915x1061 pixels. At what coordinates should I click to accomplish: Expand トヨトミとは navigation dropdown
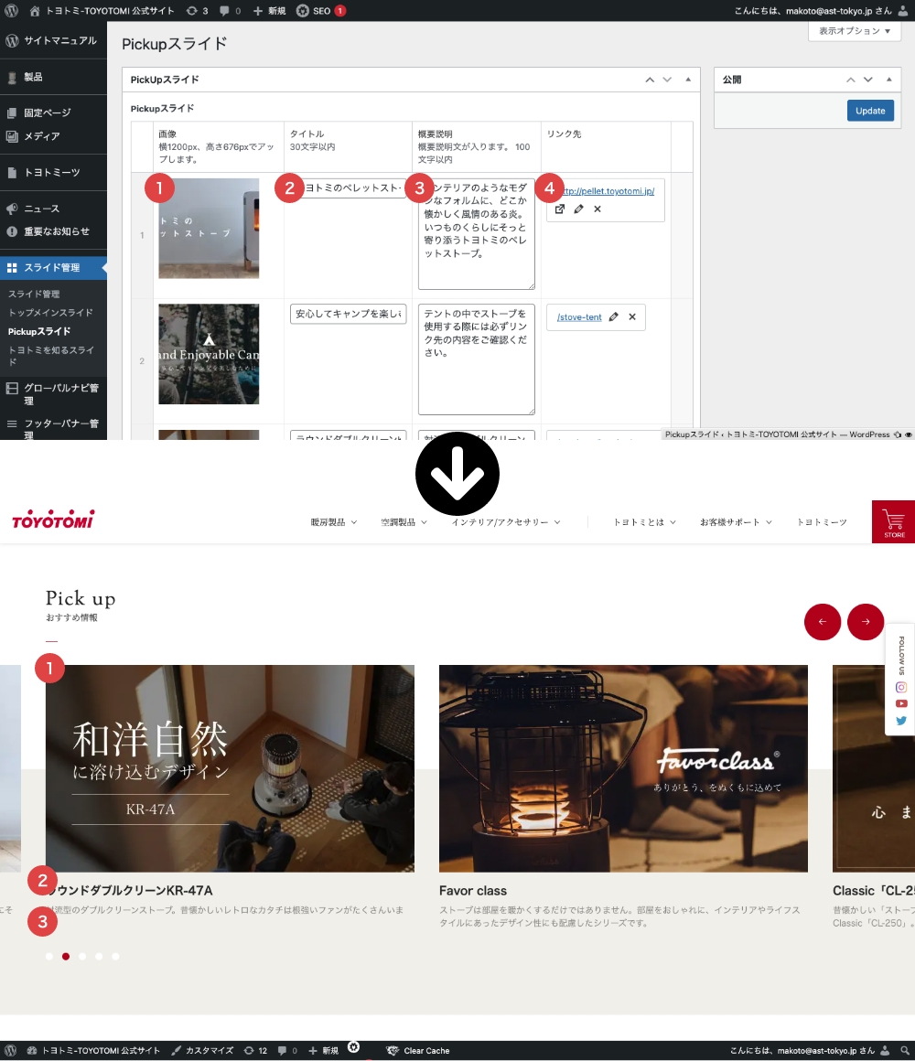click(x=645, y=522)
